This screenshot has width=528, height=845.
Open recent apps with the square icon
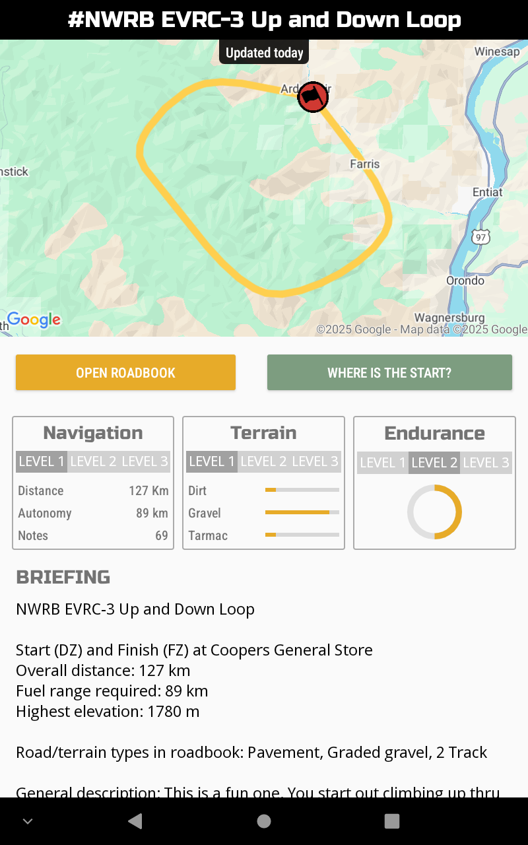point(391,821)
